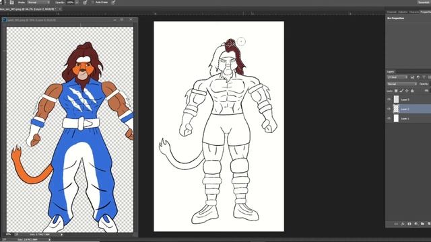Close the floating reference image window
Image resolution: width=431 pixels, height=242 pixels.
coord(131,19)
